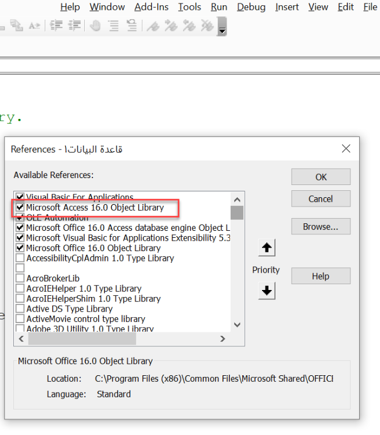Click the Toggle Bookmark flag icon
Image resolution: width=380 pixels, height=435 pixels.
[x=153, y=26]
